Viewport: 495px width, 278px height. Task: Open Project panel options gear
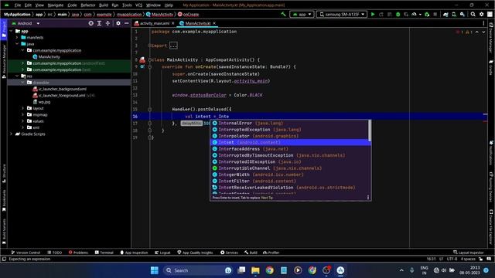point(118,23)
